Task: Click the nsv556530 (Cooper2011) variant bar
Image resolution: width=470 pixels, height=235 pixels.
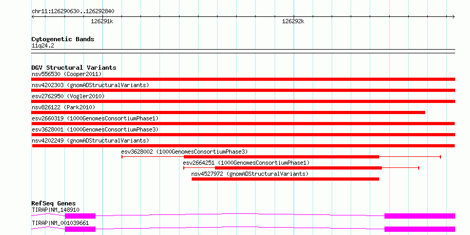Action: [243, 79]
